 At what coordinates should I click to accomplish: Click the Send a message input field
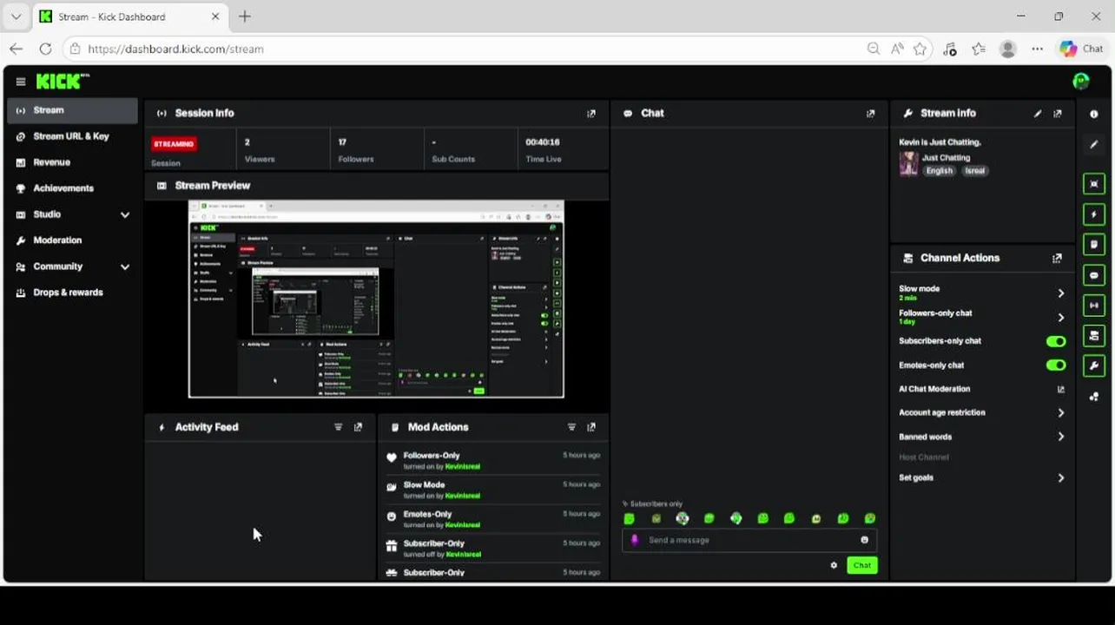749,540
